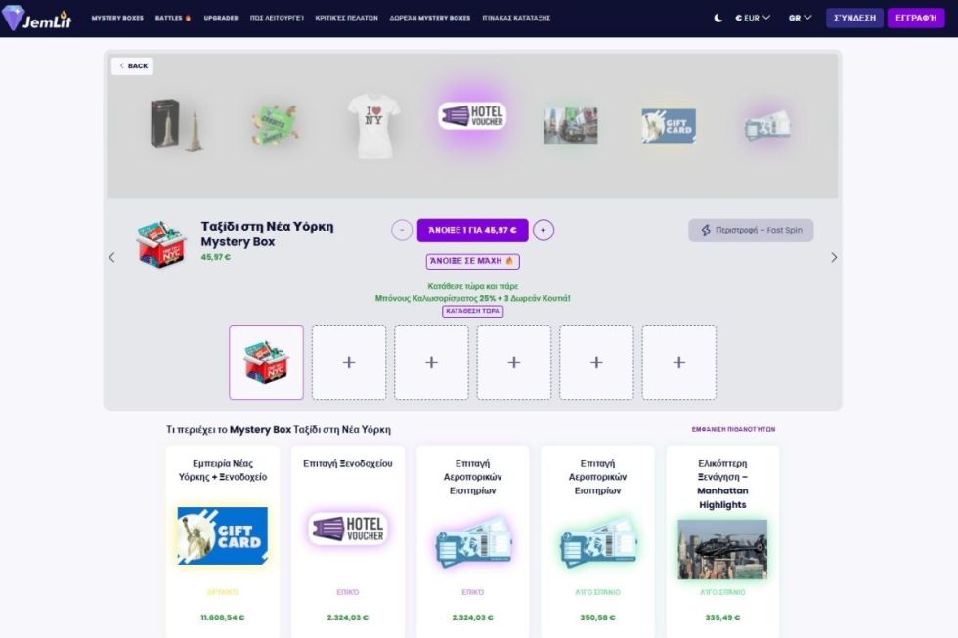Toggle dark mode moon icon
This screenshot has height=638, width=958.
(718, 18)
